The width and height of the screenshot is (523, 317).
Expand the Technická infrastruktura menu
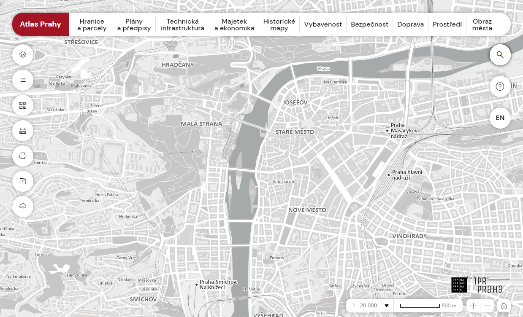tap(182, 24)
